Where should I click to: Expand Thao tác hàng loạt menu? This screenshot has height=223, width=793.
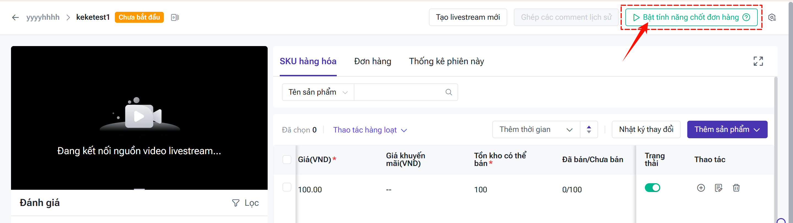pos(370,130)
